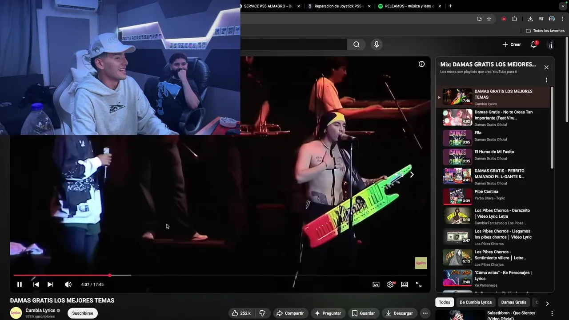The height and width of the screenshot is (320, 569).
Task: Open the Chrome extensions puzzle menu
Action: click(x=515, y=19)
